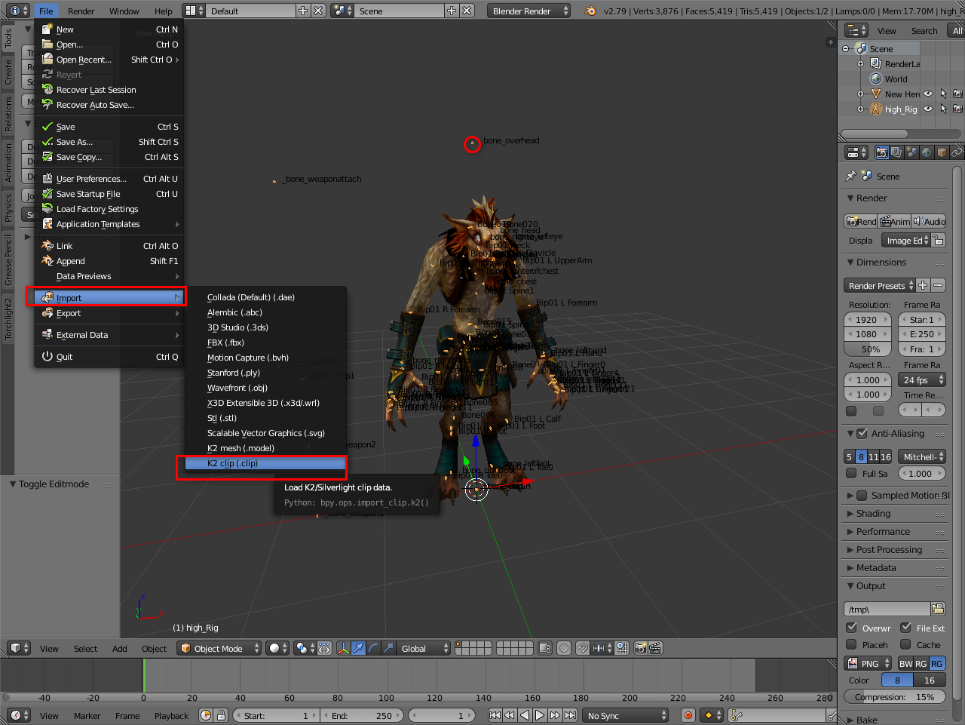Viewport: 965px width, 725px height.
Task: Enable the Placeholders checkbox in Output
Action: [x=851, y=645]
